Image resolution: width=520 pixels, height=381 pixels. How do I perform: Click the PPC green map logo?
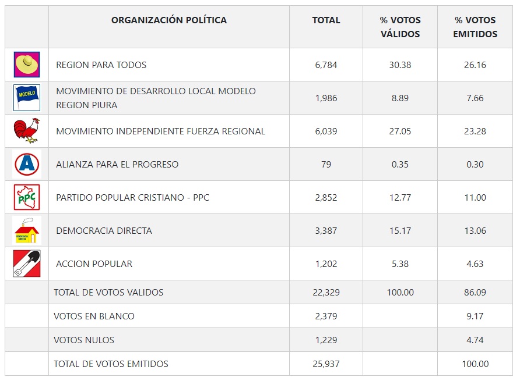(x=27, y=197)
